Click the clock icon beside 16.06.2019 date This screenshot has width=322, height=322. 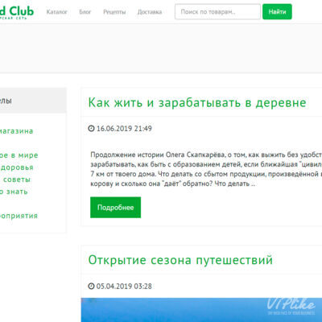(91, 129)
